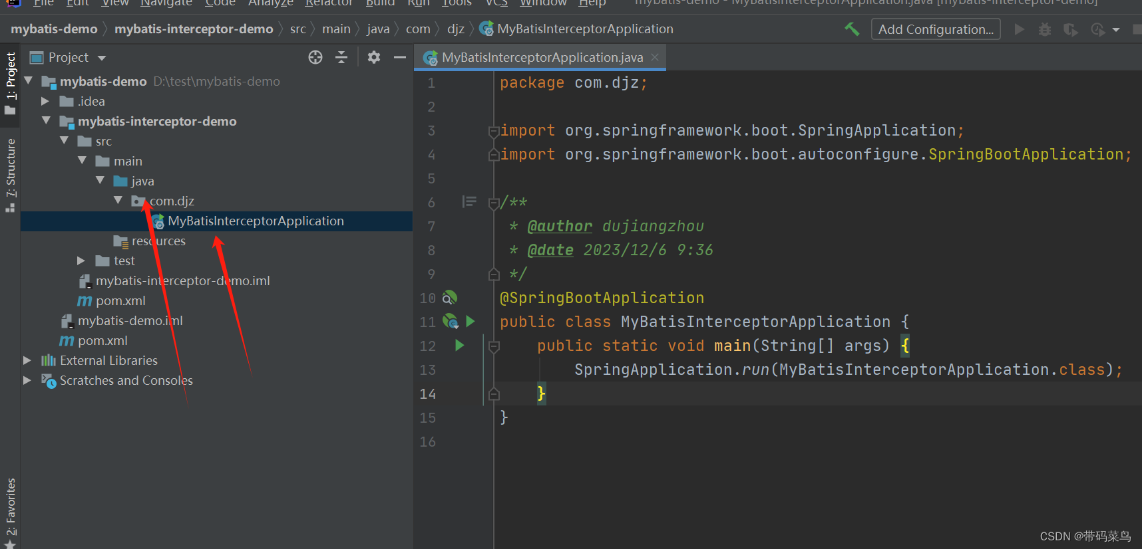Expand Scratches and Consoles node
The image size is (1142, 549).
pos(28,380)
